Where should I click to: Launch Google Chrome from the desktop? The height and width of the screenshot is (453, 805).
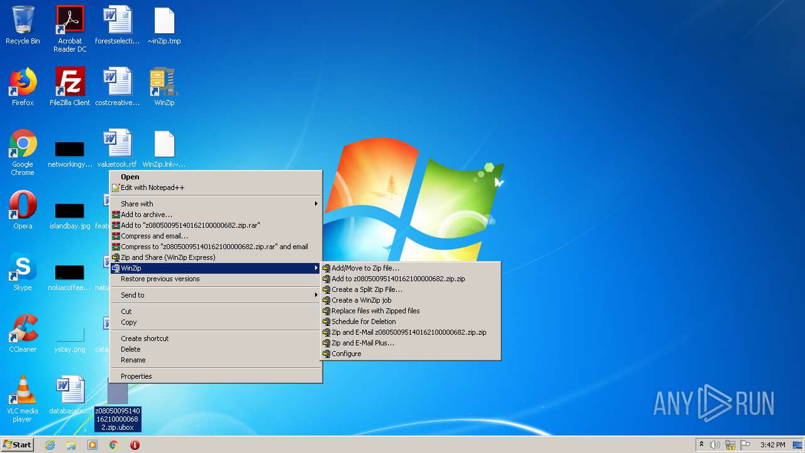pyautogui.click(x=23, y=153)
